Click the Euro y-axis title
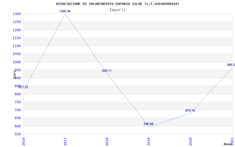 [x=14, y=74]
